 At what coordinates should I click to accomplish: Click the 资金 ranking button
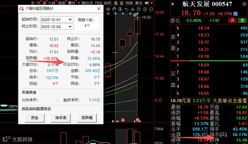35,118
